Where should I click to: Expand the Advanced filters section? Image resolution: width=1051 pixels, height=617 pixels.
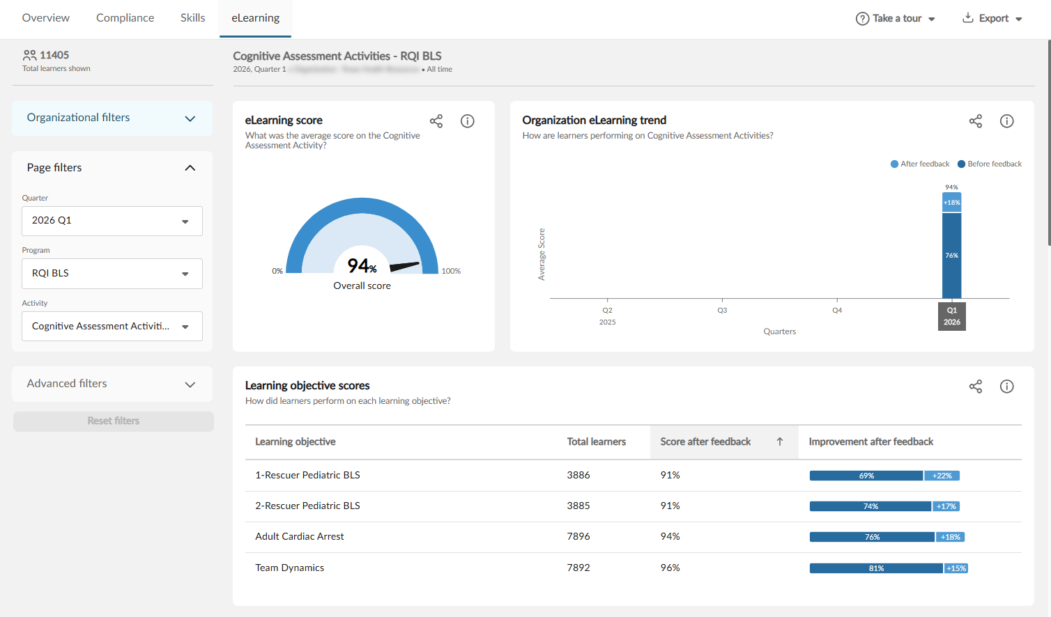pyautogui.click(x=190, y=384)
